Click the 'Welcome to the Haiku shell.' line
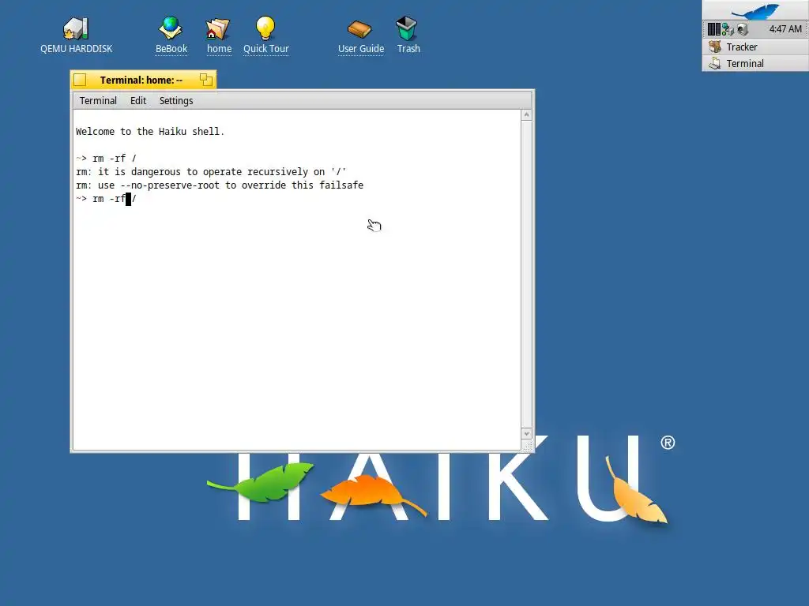 150,132
